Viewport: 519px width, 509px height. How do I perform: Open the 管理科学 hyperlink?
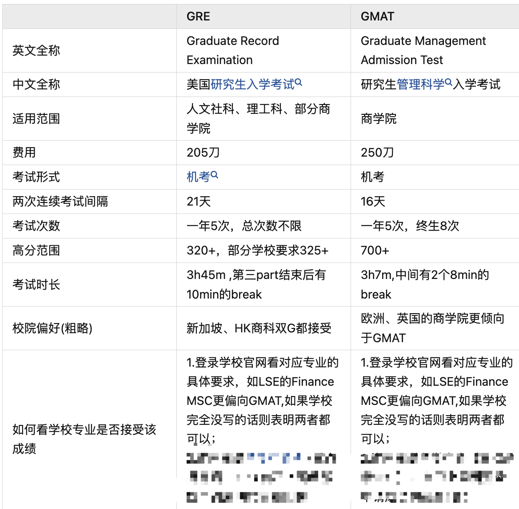click(420, 85)
